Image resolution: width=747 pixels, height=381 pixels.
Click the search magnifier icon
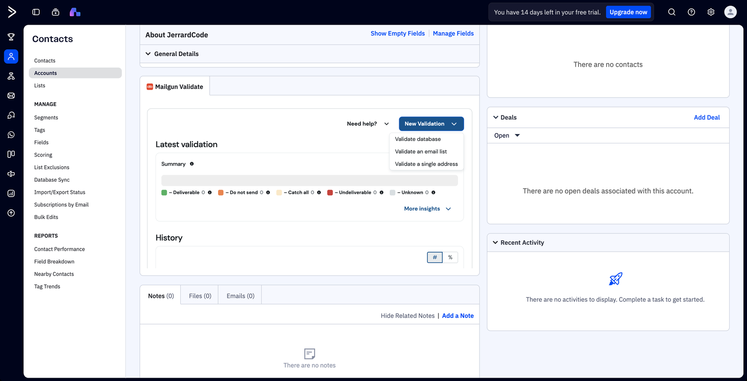pyautogui.click(x=672, y=12)
